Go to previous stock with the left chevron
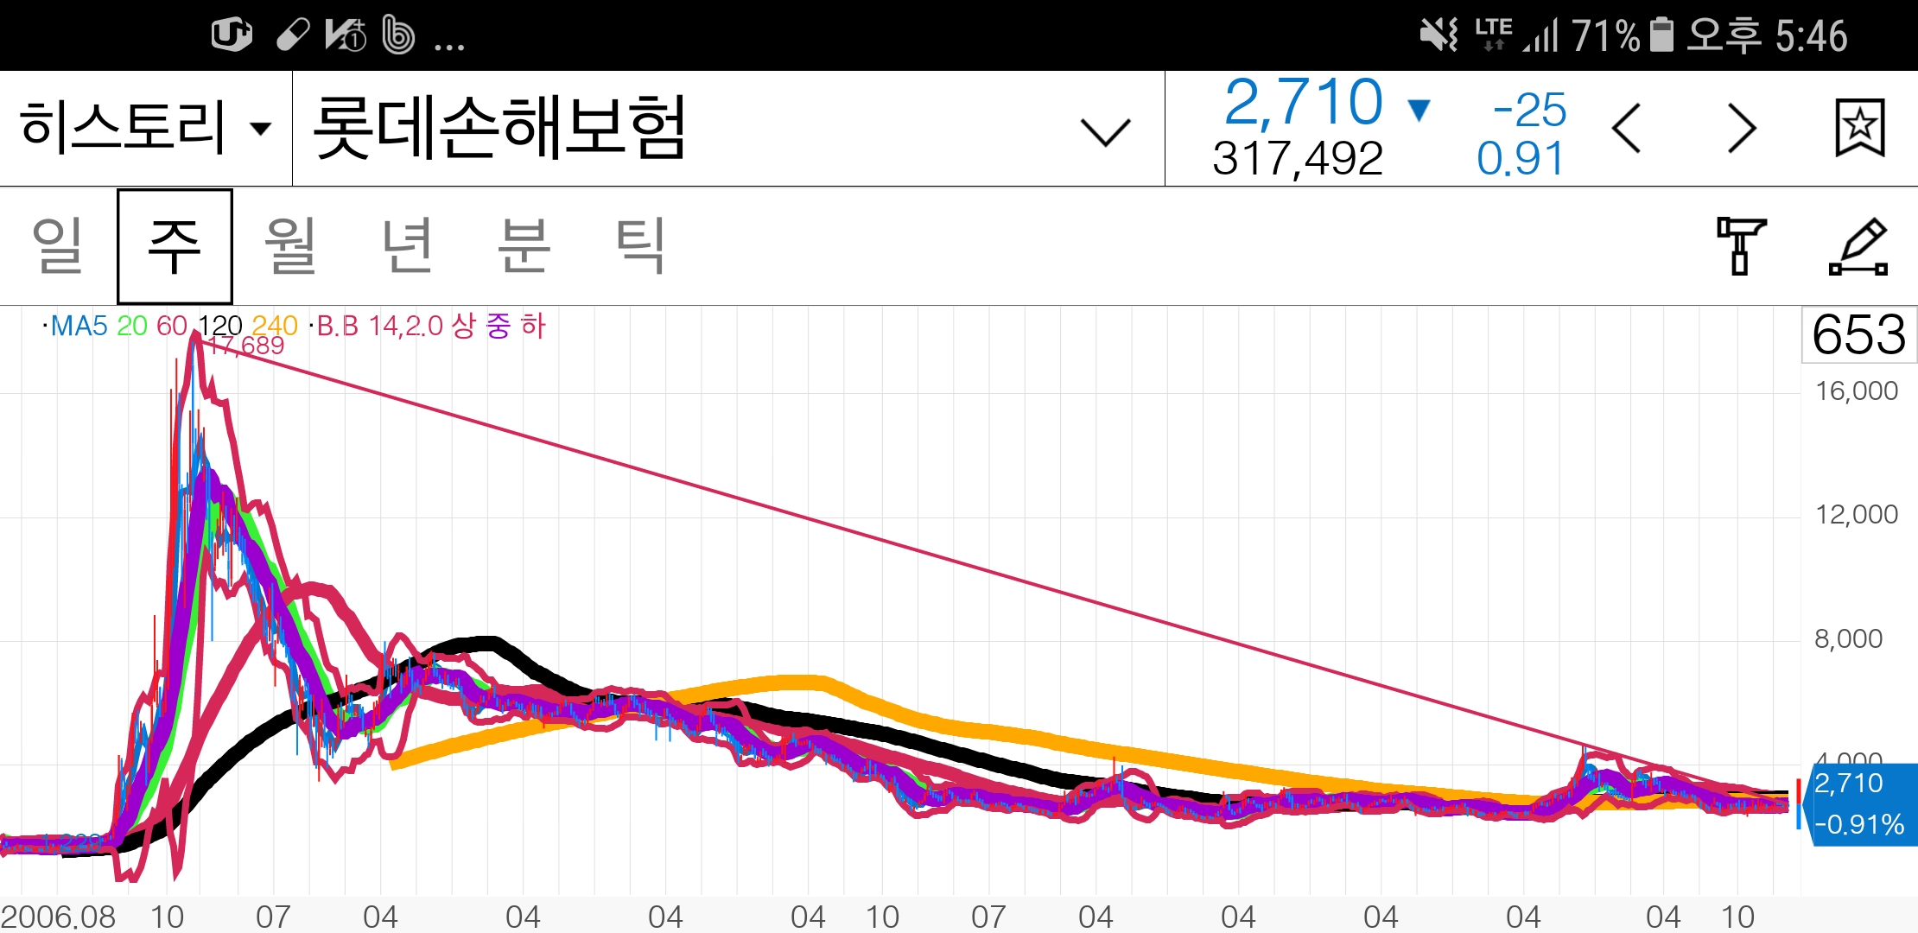This screenshot has height=933, width=1918. 1628,129
